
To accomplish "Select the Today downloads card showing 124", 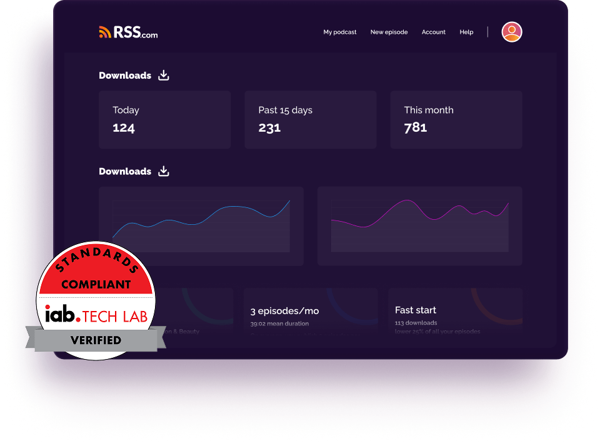I will click(x=164, y=119).
